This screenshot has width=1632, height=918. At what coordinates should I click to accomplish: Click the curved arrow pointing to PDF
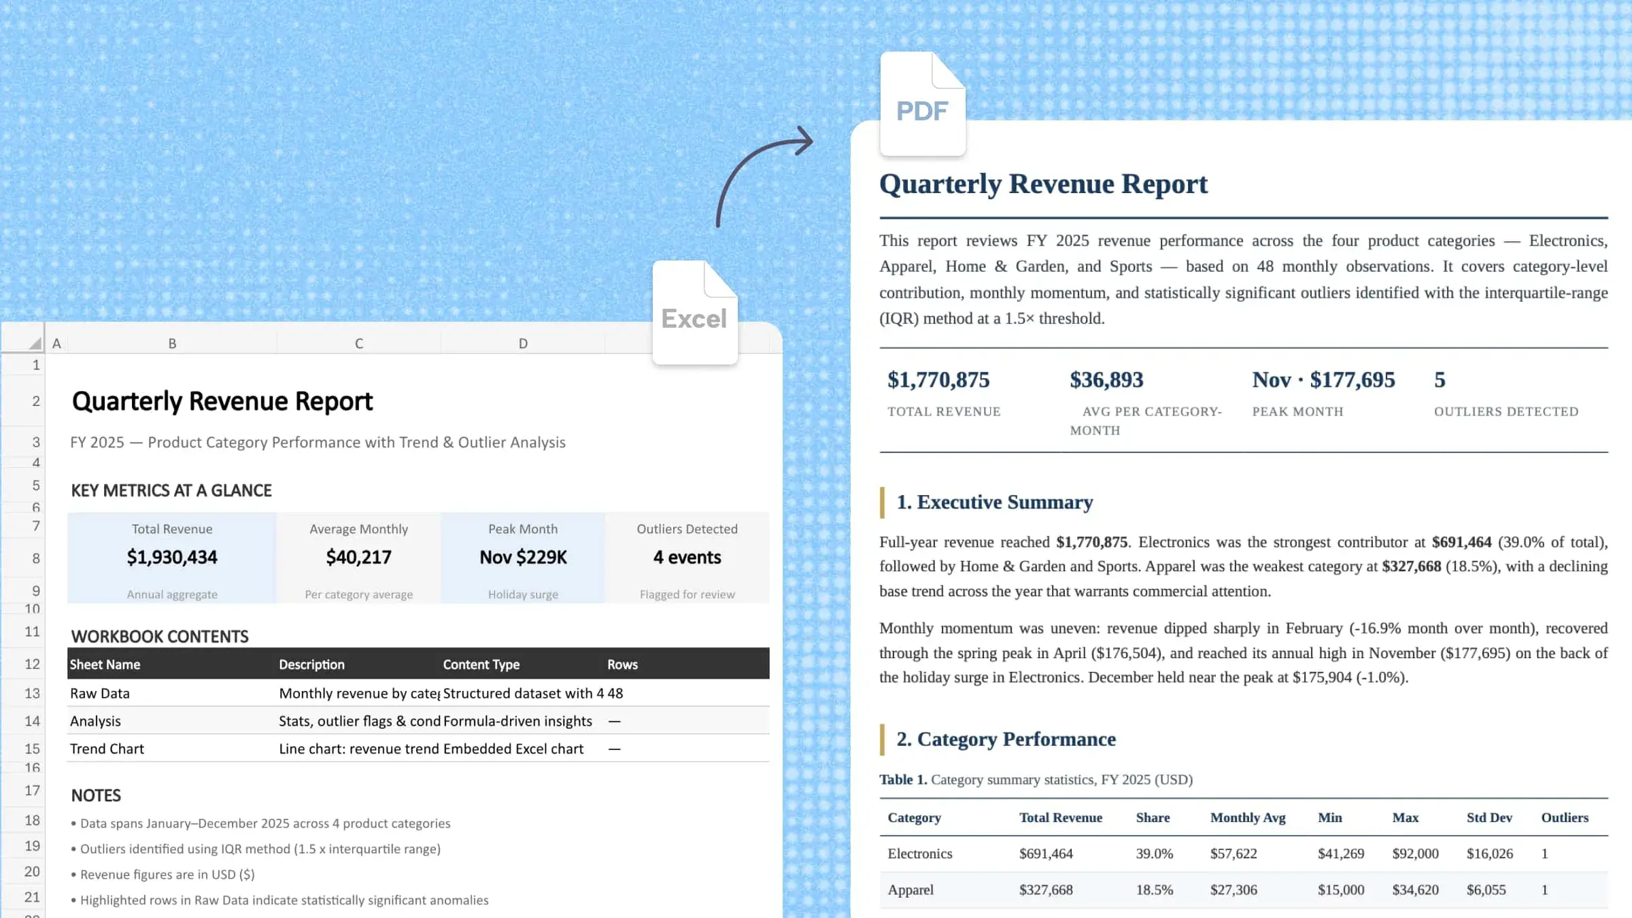[x=764, y=175]
